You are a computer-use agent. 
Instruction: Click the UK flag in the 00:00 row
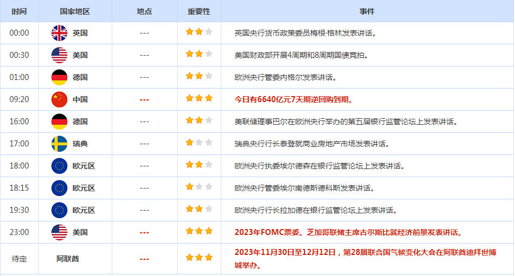pos(59,33)
